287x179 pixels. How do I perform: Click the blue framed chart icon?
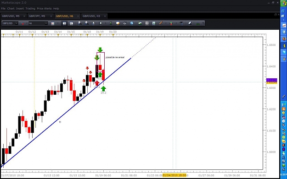154,23
